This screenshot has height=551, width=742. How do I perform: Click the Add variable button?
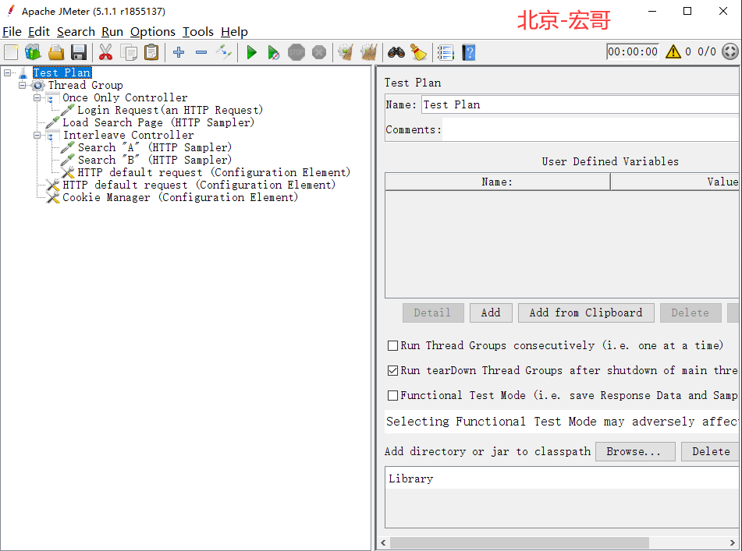(491, 313)
